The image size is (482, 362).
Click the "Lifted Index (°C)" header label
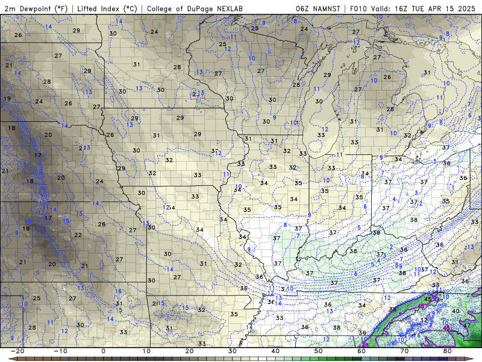pyautogui.click(x=107, y=8)
